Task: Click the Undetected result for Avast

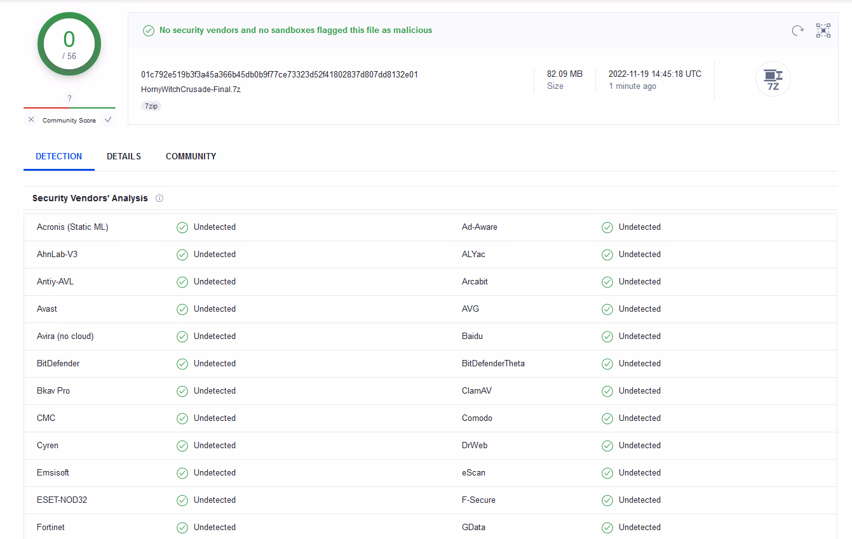Action: [215, 309]
